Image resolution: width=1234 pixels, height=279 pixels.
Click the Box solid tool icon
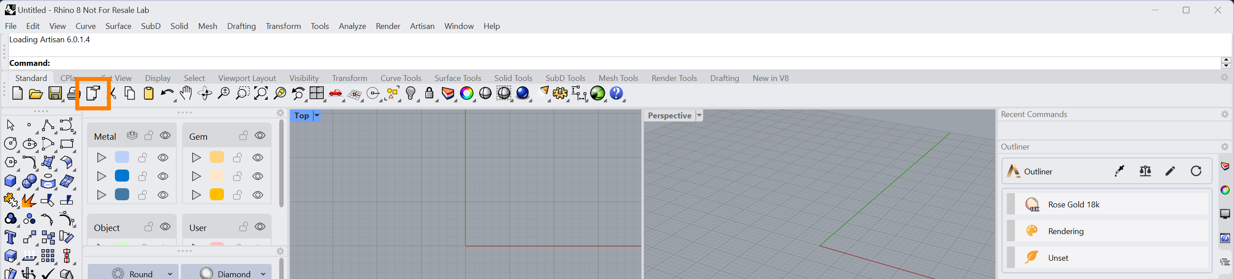pos(10,181)
